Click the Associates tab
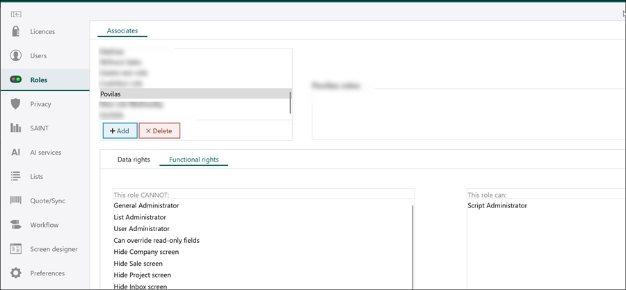Image resolution: width=626 pixels, height=290 pixels. (x=122, y=31)
